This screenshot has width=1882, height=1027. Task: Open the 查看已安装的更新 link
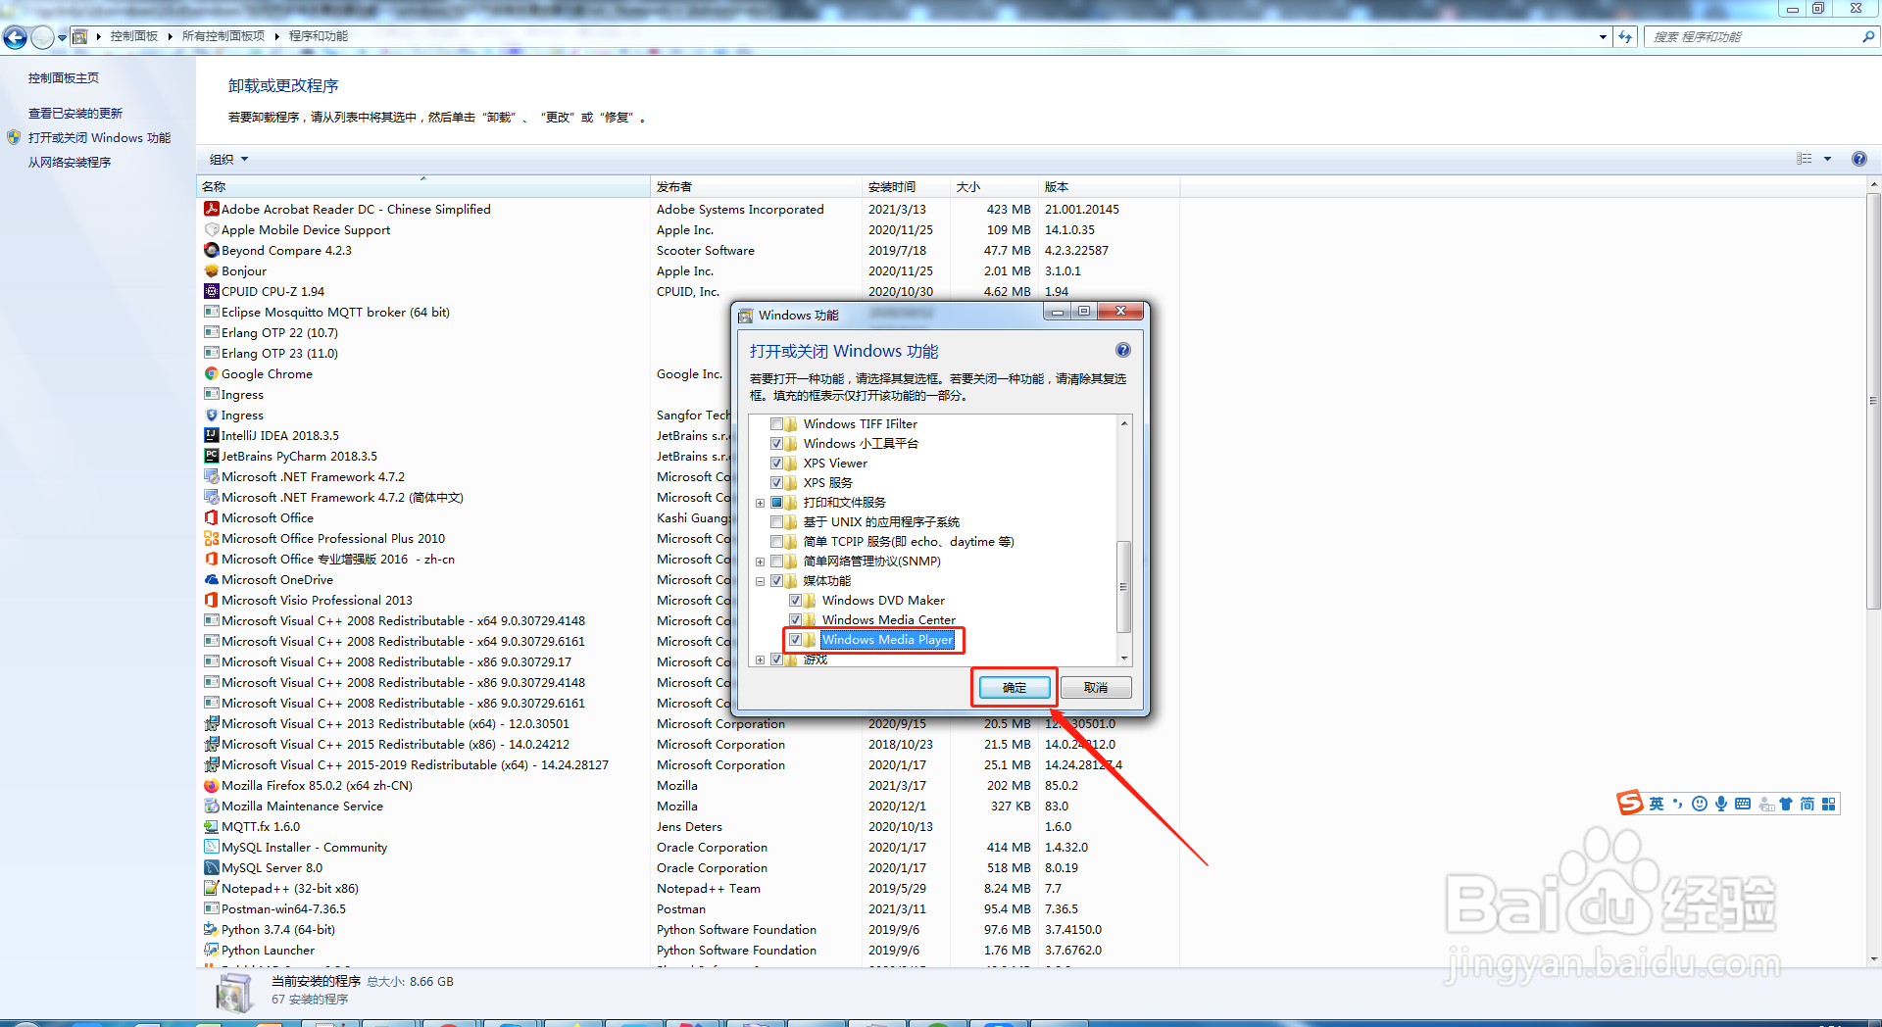75,114
